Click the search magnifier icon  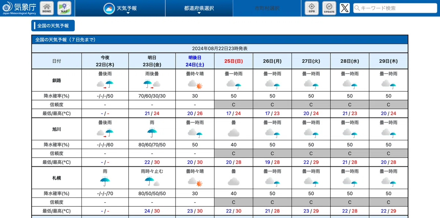(x=357, y=8)
